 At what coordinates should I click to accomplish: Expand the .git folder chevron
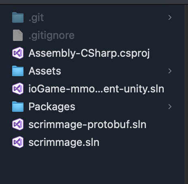170,17
